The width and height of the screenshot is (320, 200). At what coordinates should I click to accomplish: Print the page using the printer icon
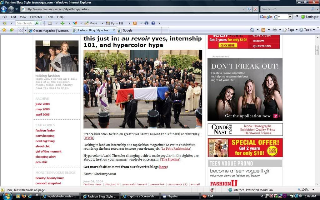[x=275, y=30]
